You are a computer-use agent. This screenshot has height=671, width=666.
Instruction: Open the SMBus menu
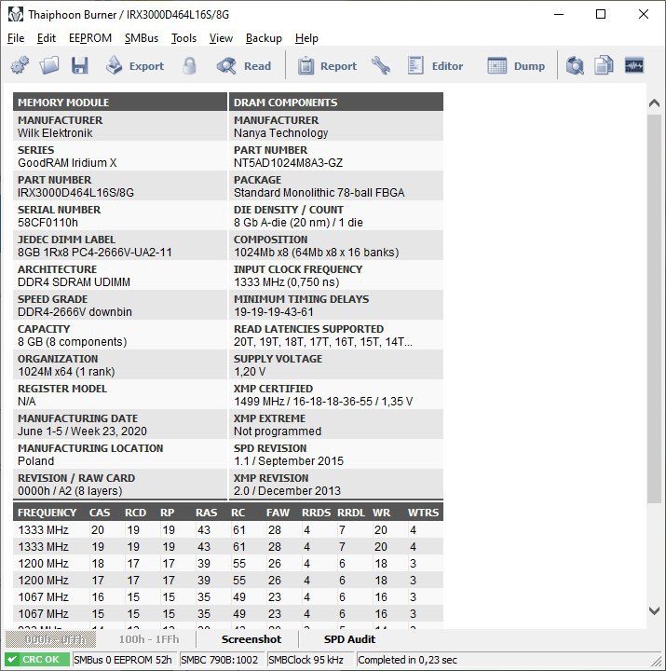point(142,38)
